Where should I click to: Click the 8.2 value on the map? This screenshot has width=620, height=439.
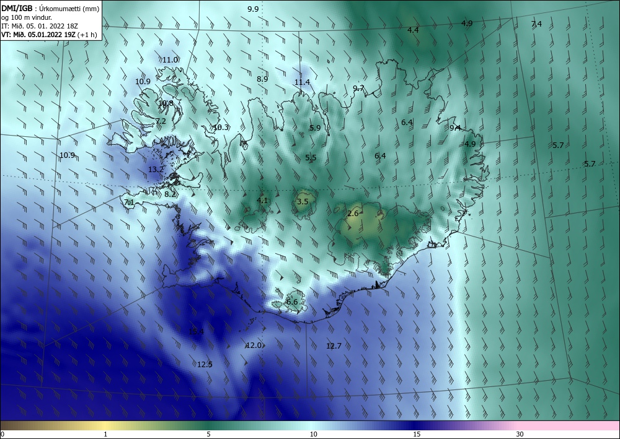170,194
